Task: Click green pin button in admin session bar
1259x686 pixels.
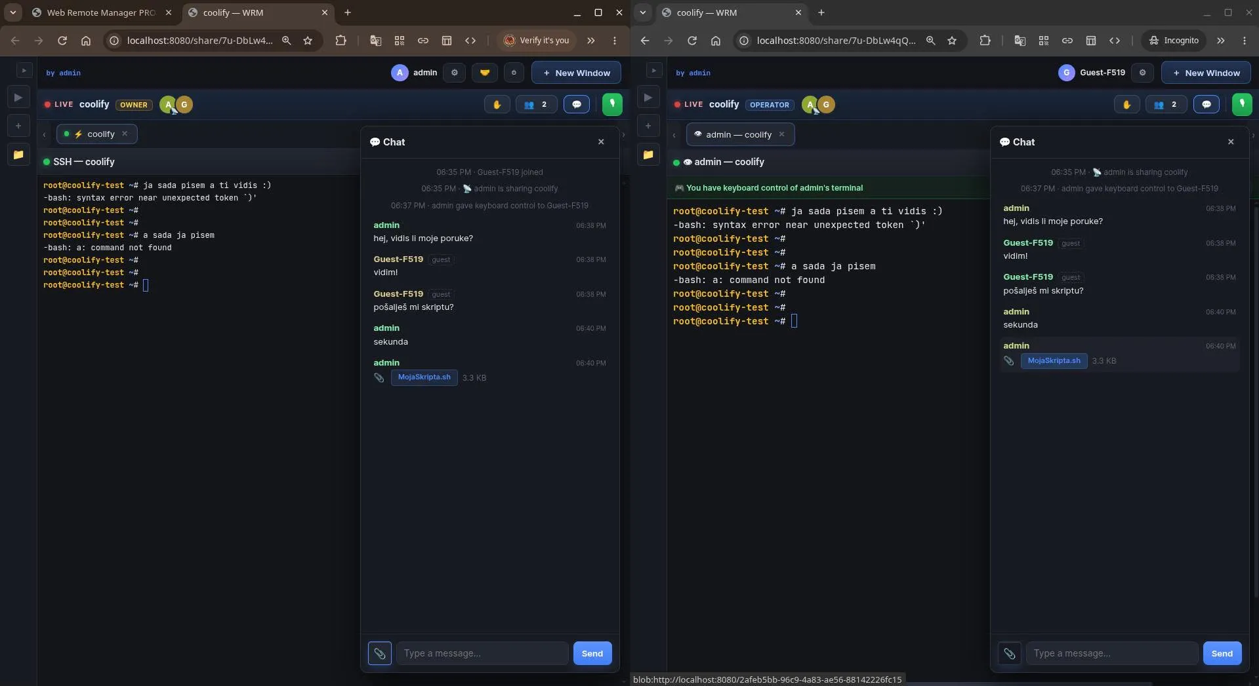Action: pos(612,104)
